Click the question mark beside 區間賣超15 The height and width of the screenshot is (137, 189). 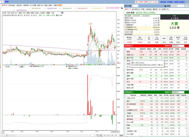[163, 92]
